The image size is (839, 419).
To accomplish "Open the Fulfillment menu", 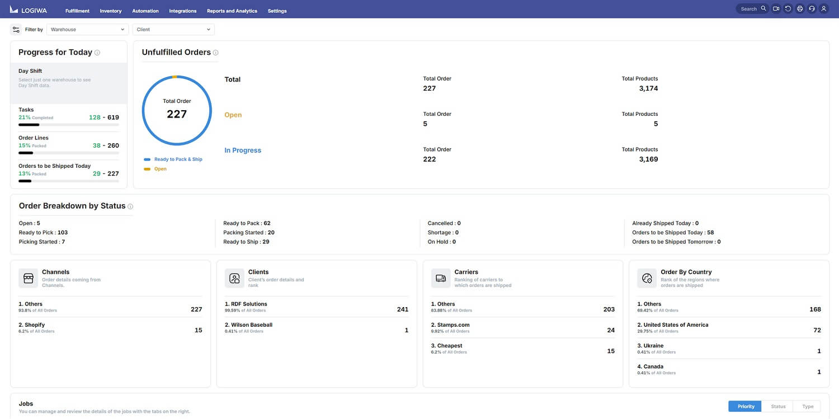I will [77, 11].
